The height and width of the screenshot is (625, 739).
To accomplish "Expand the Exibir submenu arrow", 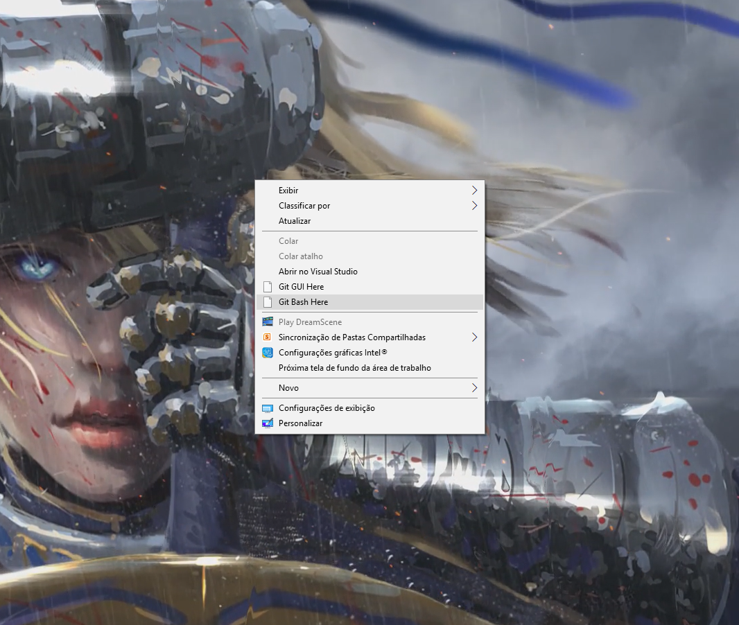I will tap(475, 191).
